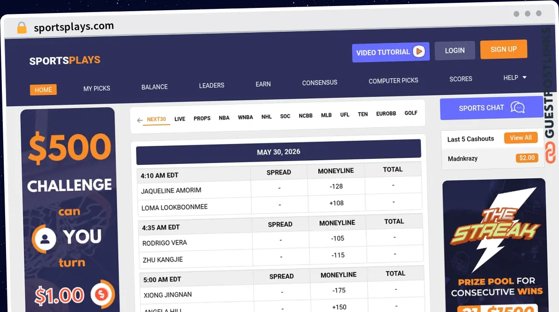Select the EUROBB tab

pos(386,114)
